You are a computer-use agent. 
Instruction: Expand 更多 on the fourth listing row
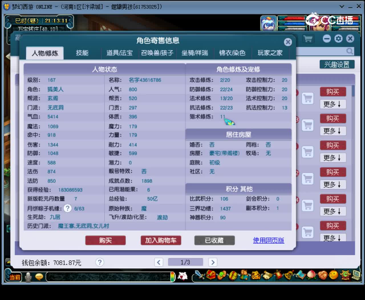333,184
